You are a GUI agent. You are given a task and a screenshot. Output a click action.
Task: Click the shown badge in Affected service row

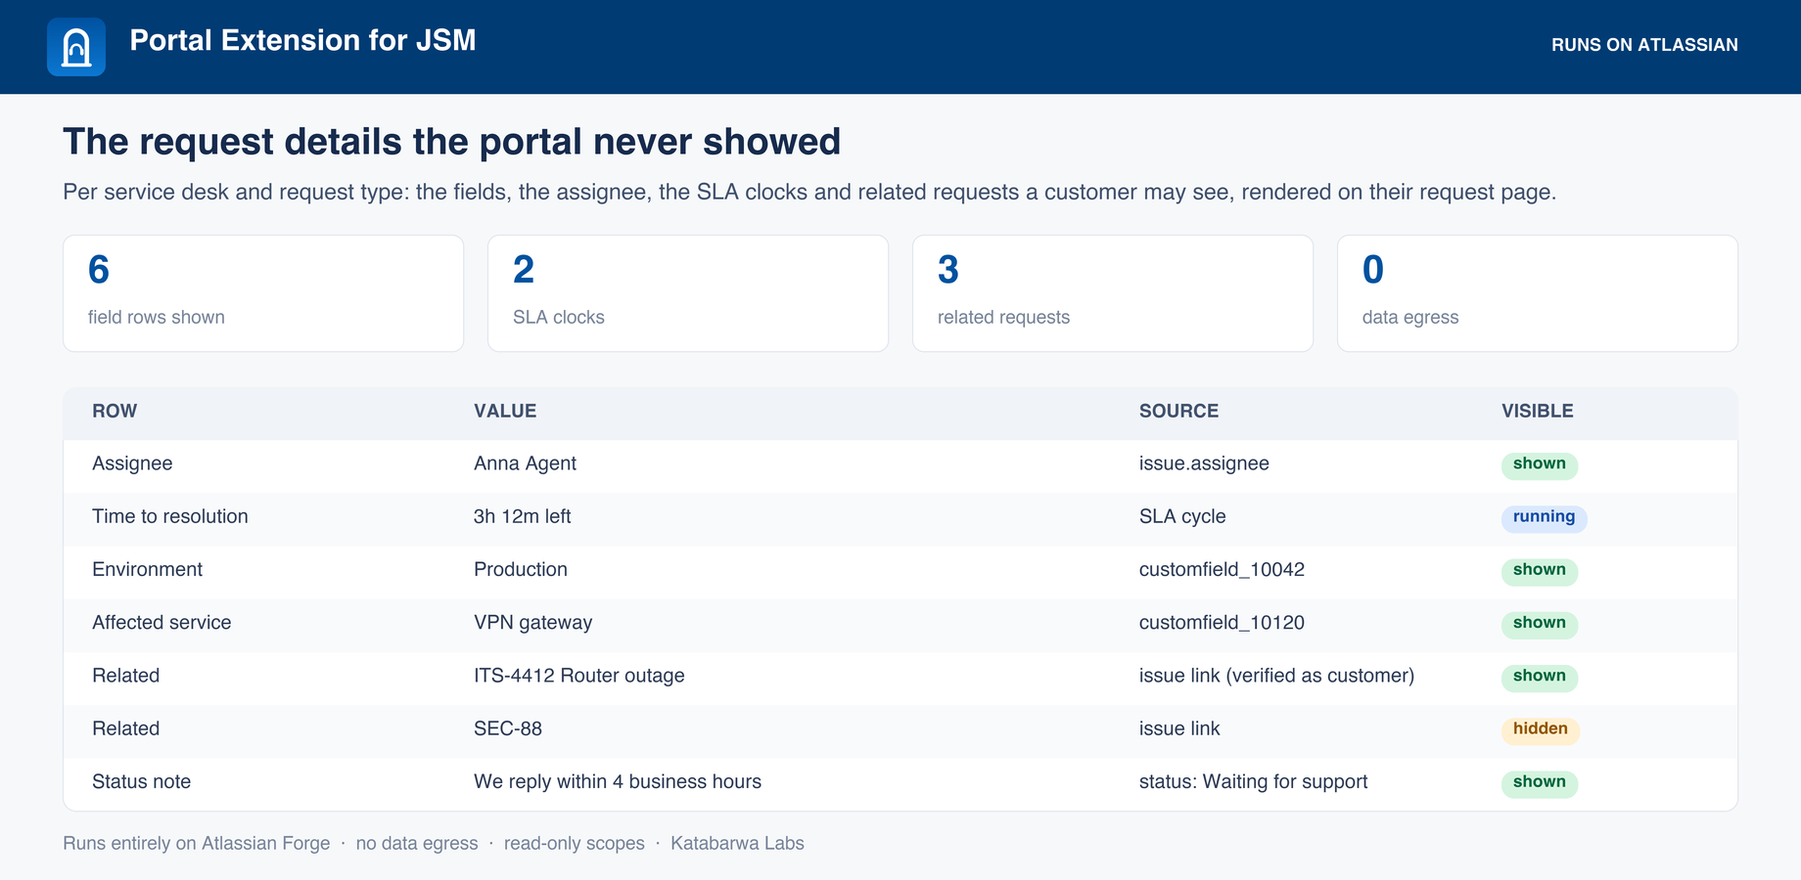[1540, 624]
